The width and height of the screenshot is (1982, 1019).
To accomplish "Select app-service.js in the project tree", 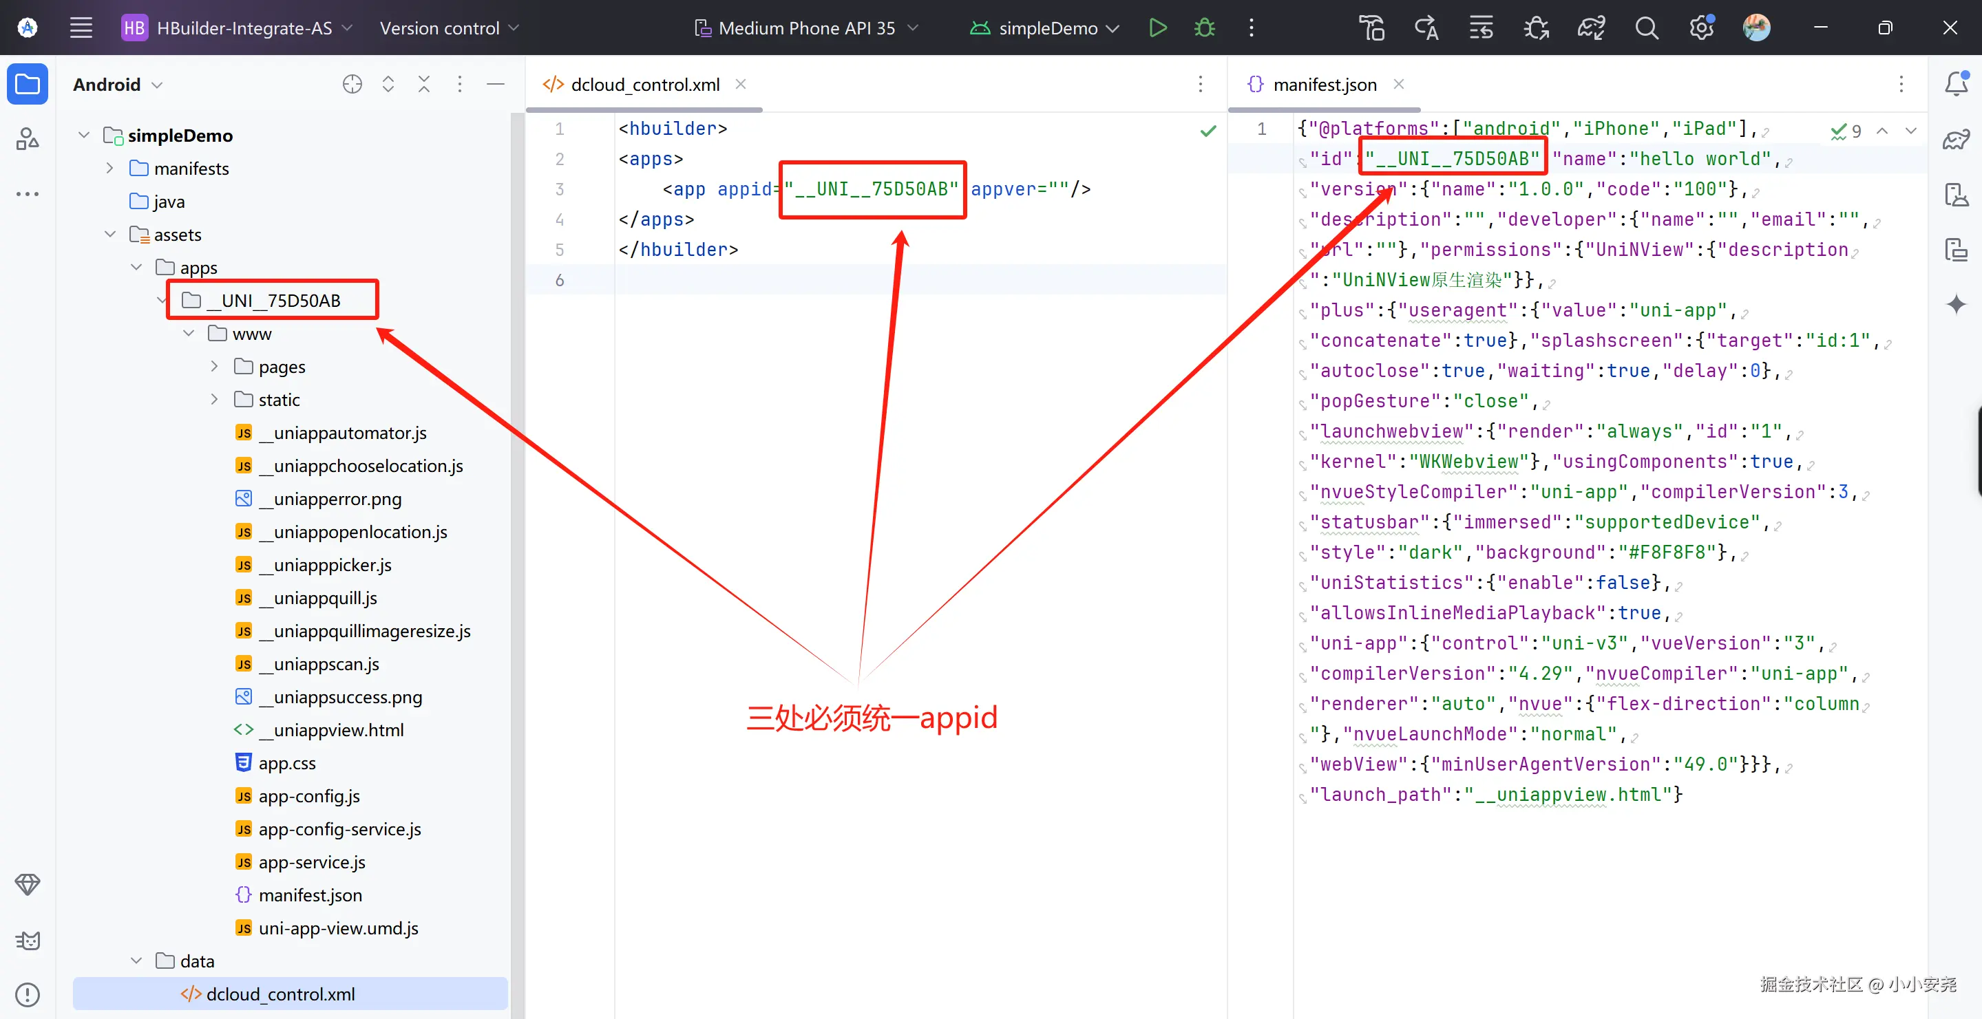I will pos(312,862).
